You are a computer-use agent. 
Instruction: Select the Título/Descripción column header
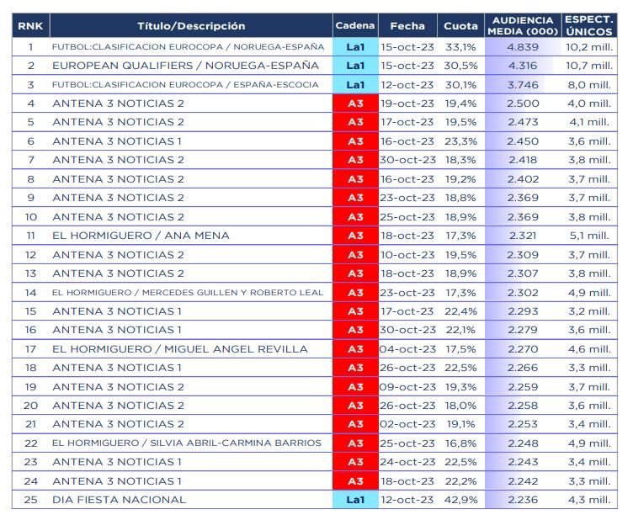click(191, 26)
